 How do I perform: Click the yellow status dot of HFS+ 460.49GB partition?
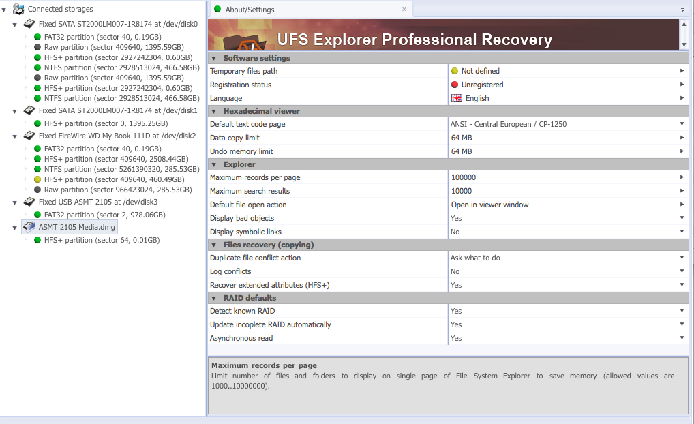(x=37, y=179)
